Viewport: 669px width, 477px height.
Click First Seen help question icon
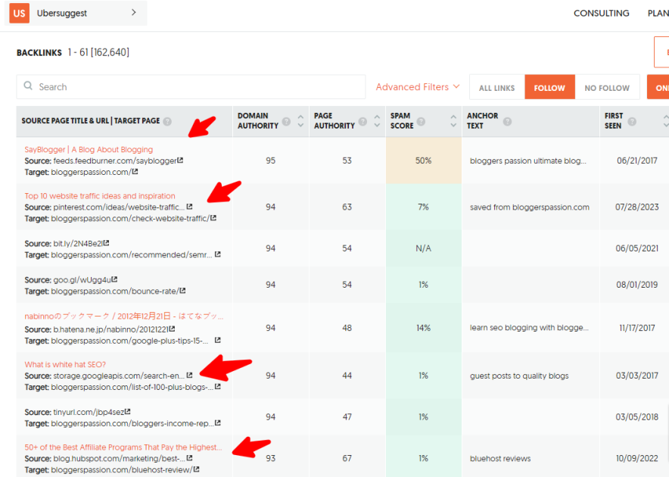pos(632,122)
